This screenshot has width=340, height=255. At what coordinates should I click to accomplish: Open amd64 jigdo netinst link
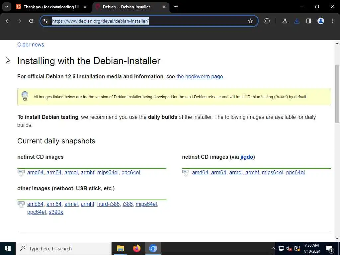(x=200, y=173)
